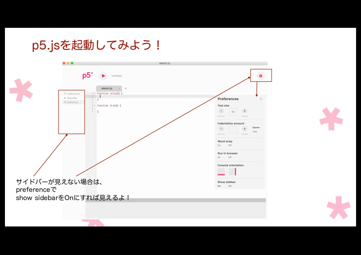Click the Untitled sketch name
The height and width of the screenshot is (255, 361).
(x=116, y=76)
